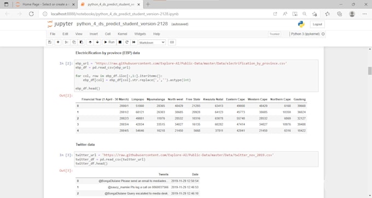Move selected cell up arrow
Image resolution: width=372 pixels, height=198 pixels.
(x=90, y=42)
